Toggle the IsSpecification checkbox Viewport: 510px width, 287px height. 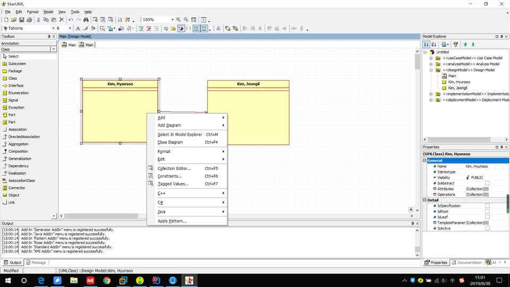[x=487, y=206]
